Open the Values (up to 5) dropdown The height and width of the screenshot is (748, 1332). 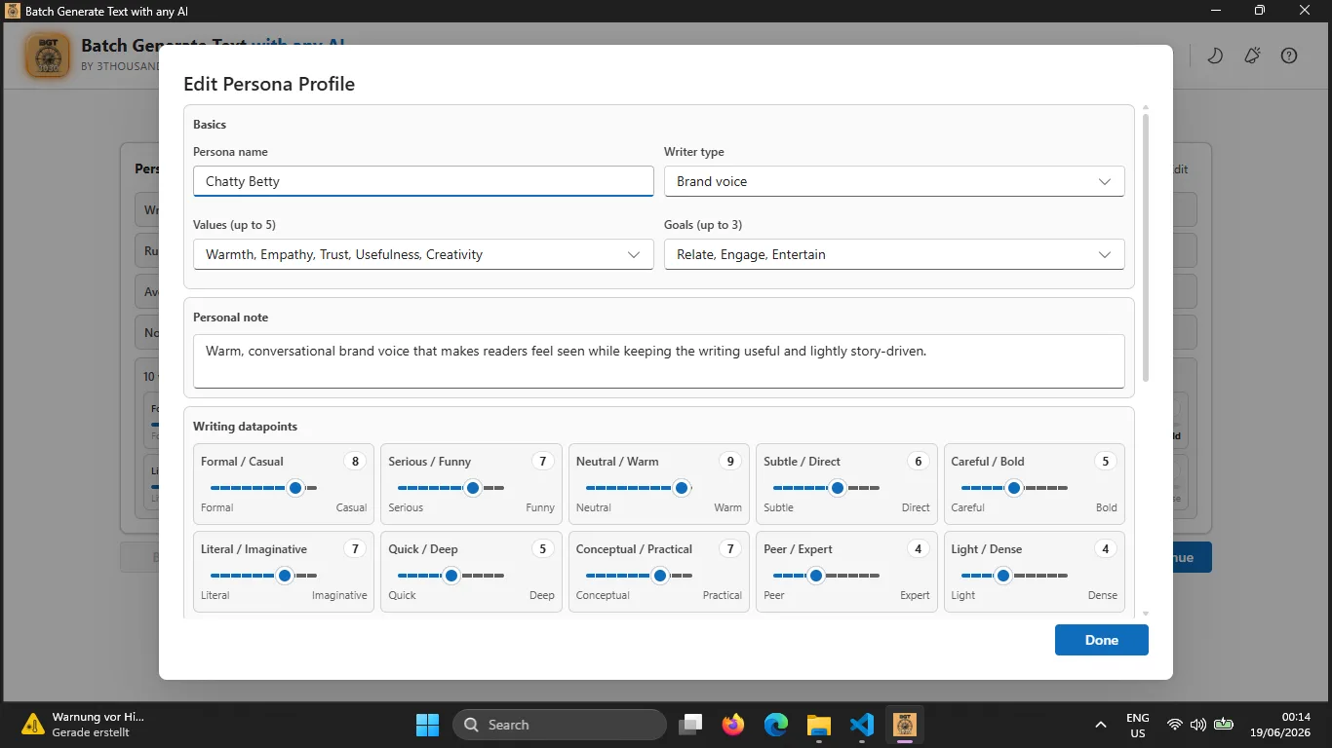[x=423, y=254]
